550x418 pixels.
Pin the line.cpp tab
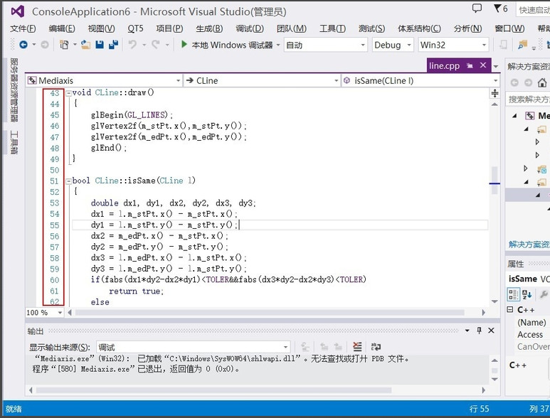pyautogui.click(x=470, y=65)
